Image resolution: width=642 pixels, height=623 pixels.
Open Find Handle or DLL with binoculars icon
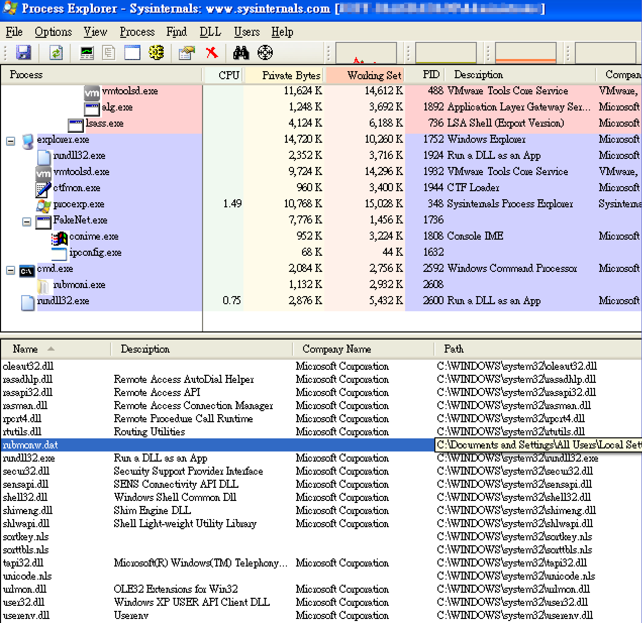(x=241, y=52)
